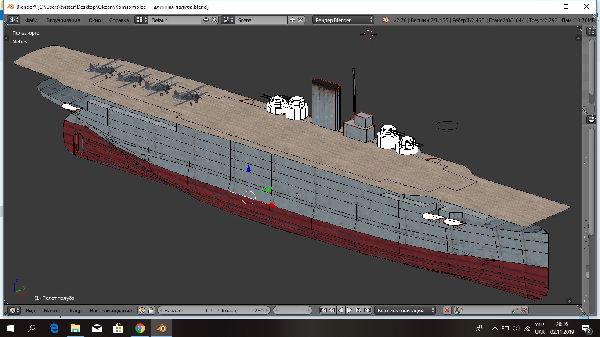Open the Маркер menu in timeline

53,311
